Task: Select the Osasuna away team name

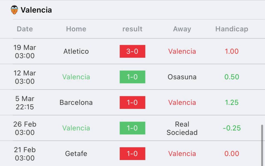Action: point(182,77)
